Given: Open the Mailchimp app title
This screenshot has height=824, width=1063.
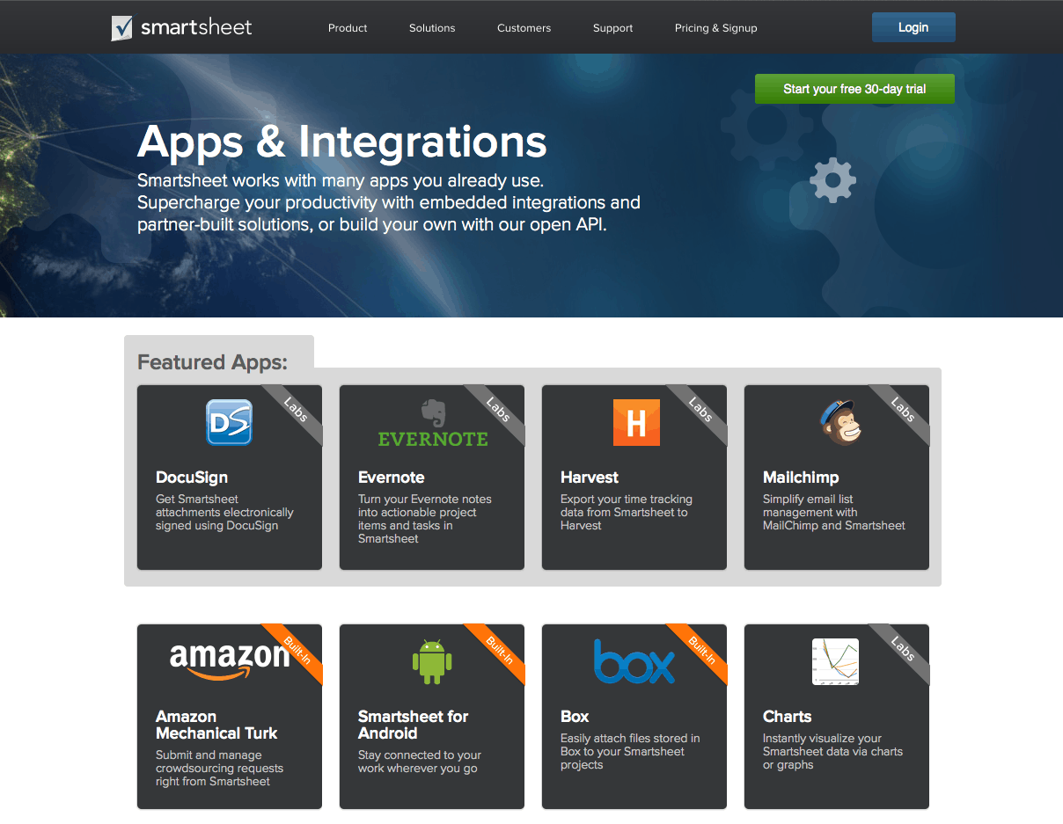Looking at the screenshot, I should pos(801,478).
